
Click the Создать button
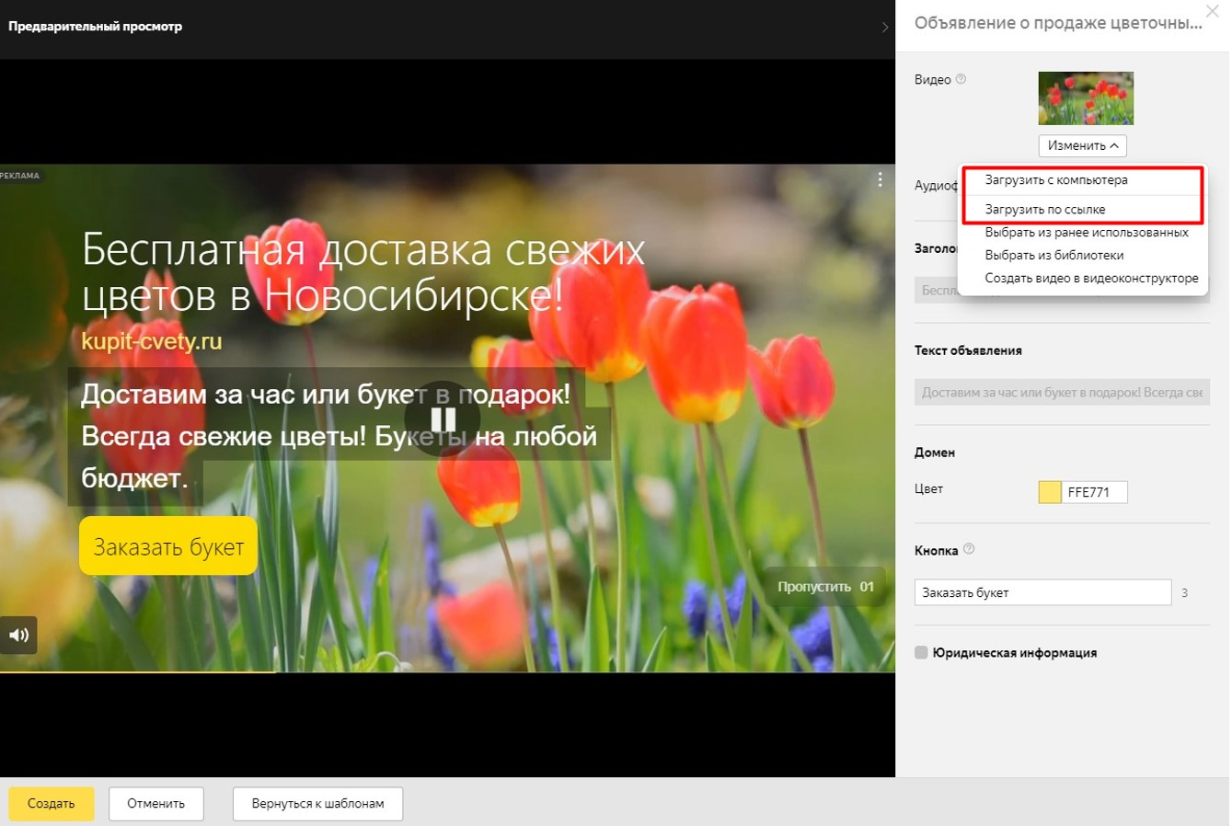(x=52, y=804)
